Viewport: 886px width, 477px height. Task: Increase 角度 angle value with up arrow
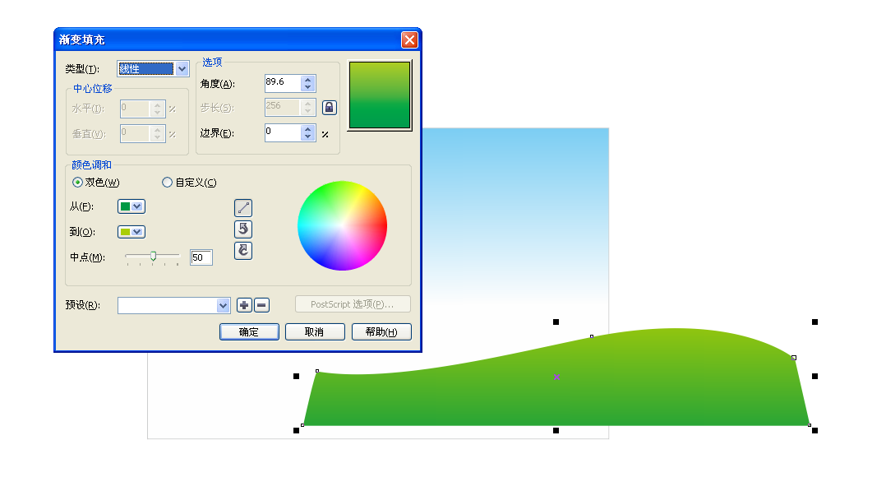(307, 80)
